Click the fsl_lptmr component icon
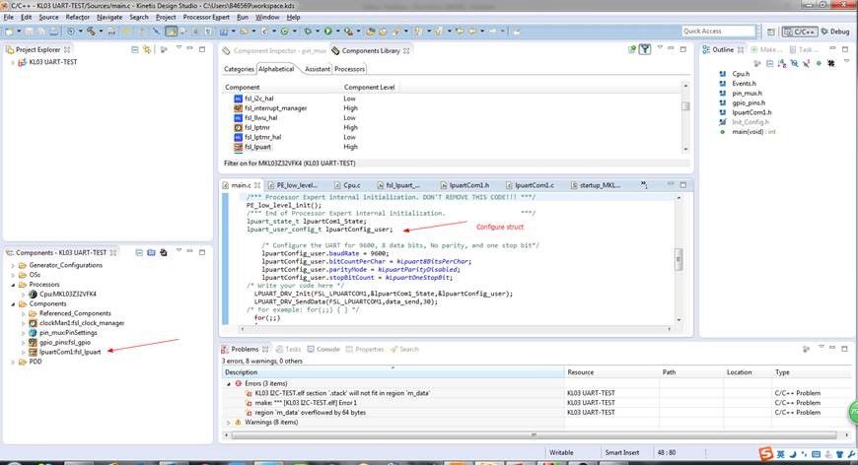Image resolution: width=858 pixels, height=465 pixels. point(238,127)
